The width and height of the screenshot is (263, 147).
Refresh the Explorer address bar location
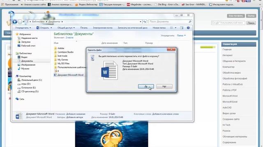[145, 22]
